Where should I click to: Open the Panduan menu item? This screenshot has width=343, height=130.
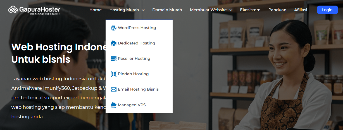pos(277,10)
